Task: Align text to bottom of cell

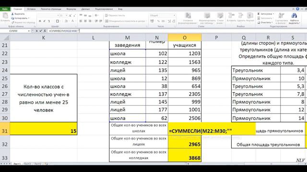Action: 90,15
